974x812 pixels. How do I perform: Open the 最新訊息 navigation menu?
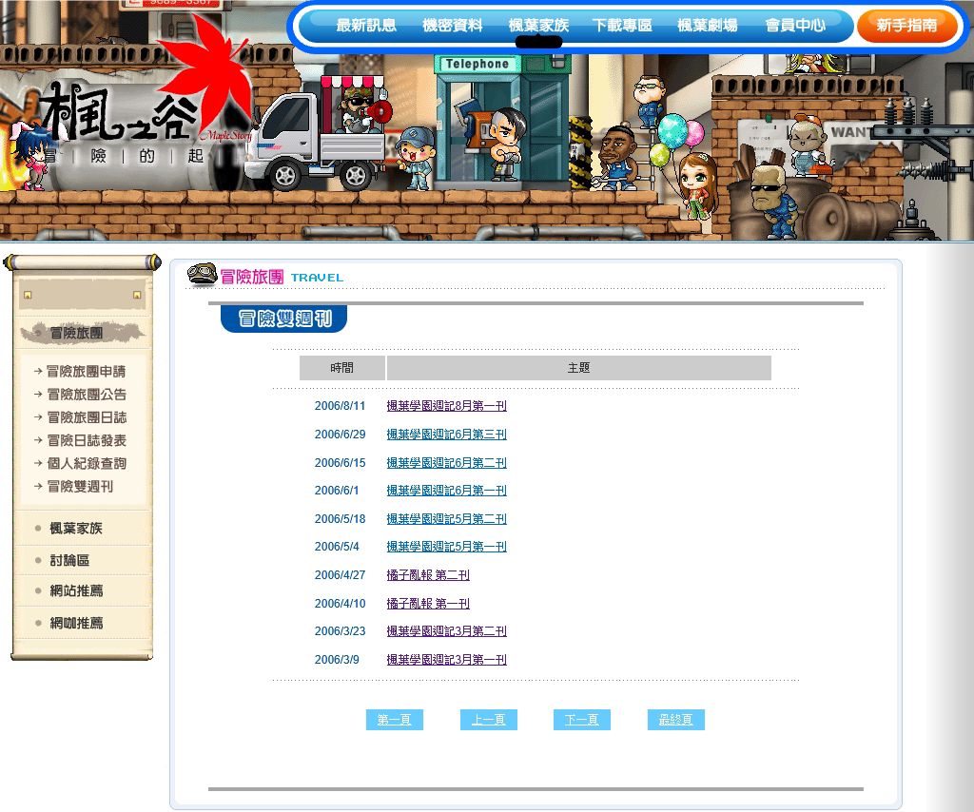[366, 26]
